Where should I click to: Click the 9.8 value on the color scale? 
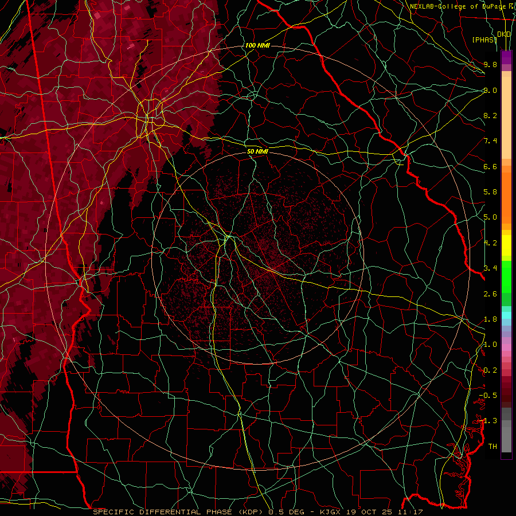pyautogui.click(x=490, y=64)
